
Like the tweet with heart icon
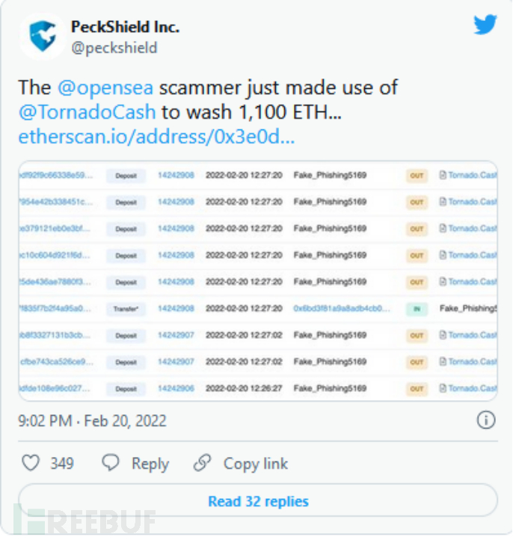[x=31, y=464]
